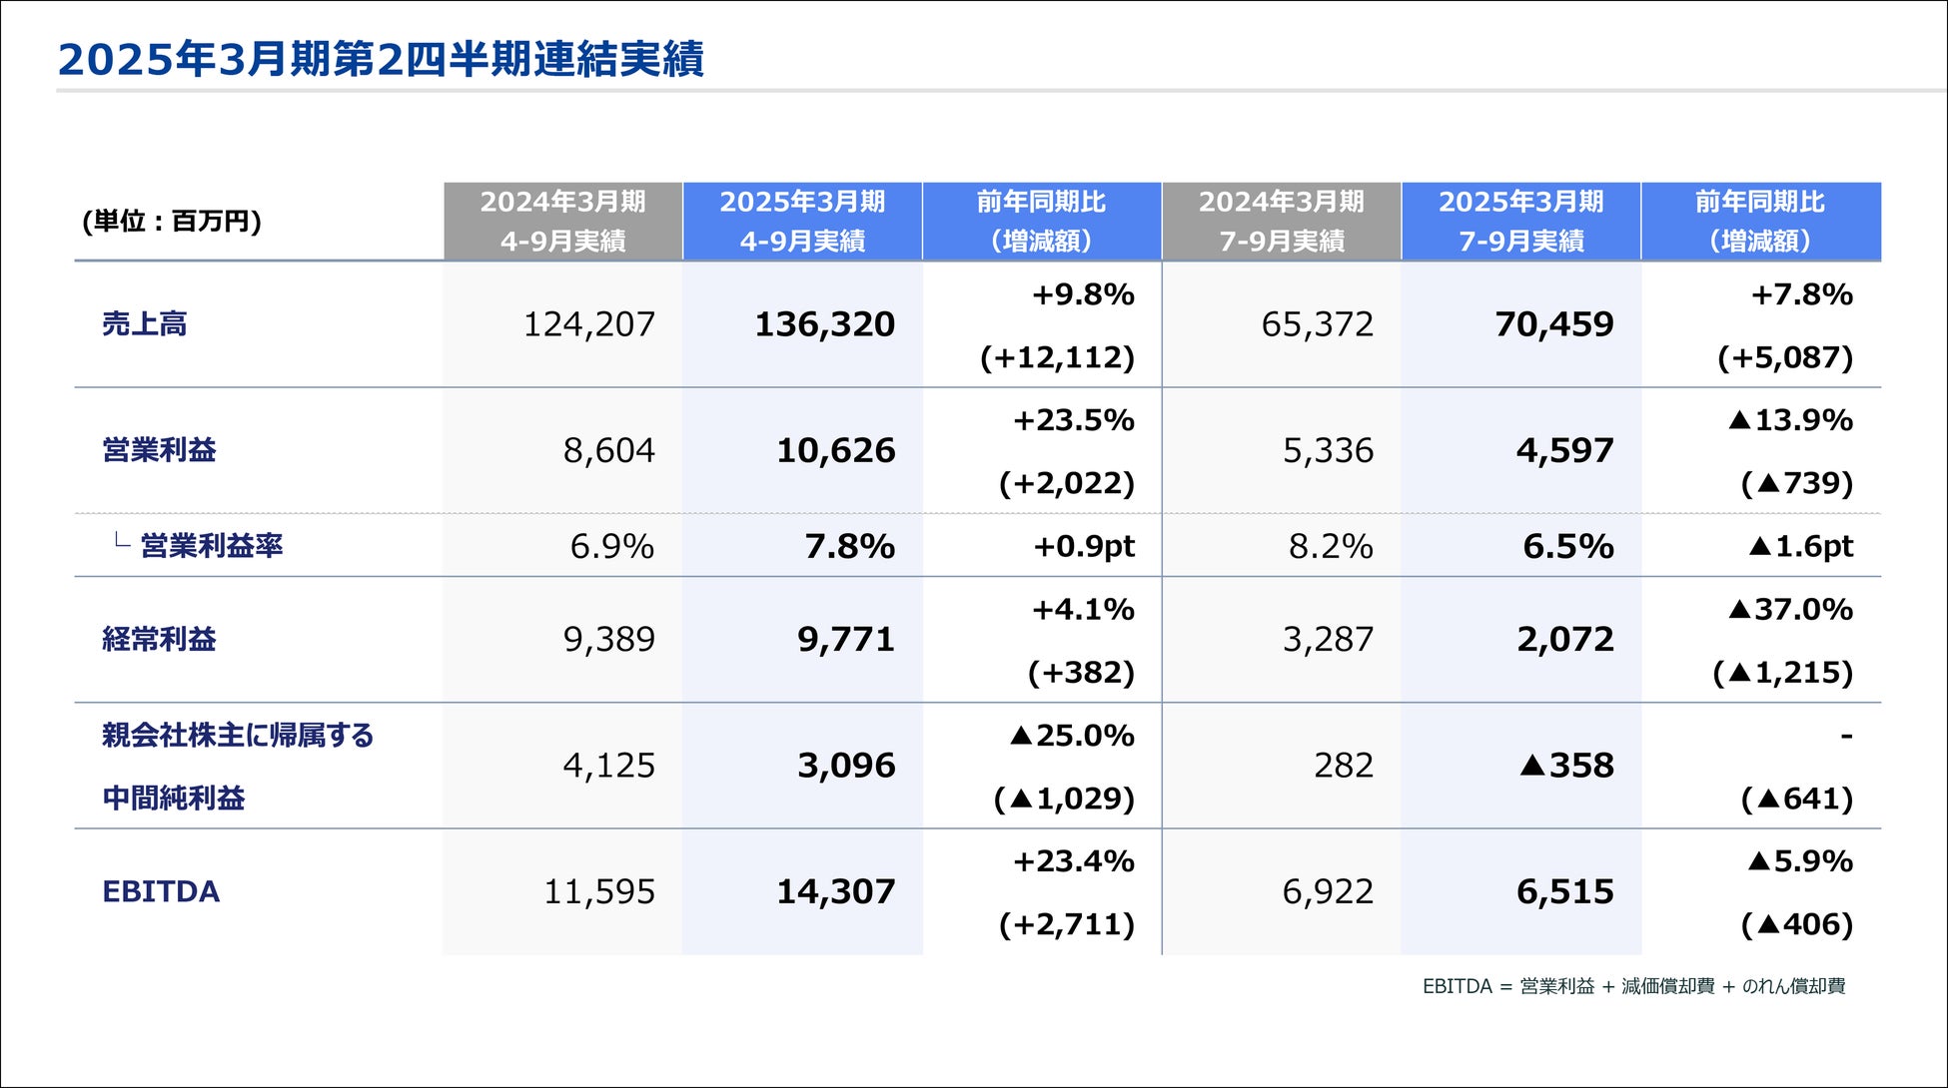Click the 親会社株主に帰属する label text

tap(238, 736)
